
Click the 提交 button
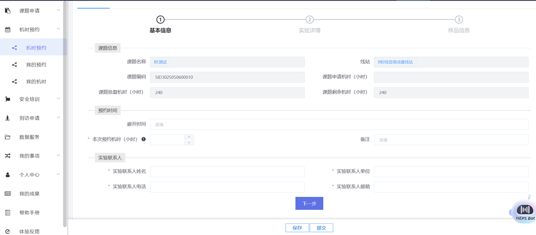pyautogui.click(x=321, y=228)
